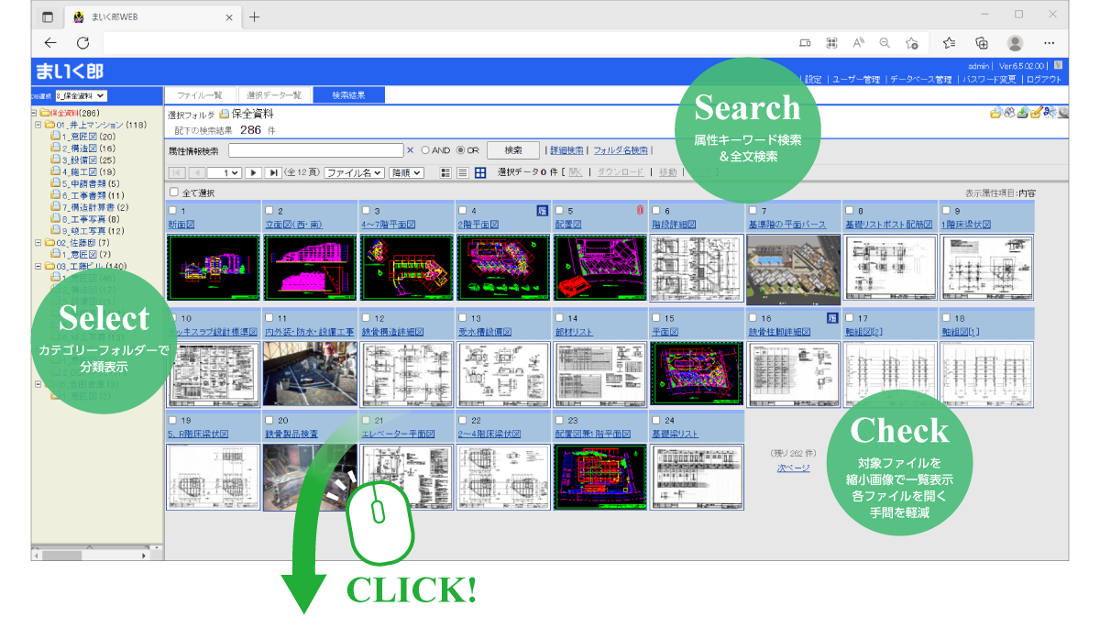Click the scissors cut icon in the toolbar
Screen dimensions: 1100x617
[1050, 111]
